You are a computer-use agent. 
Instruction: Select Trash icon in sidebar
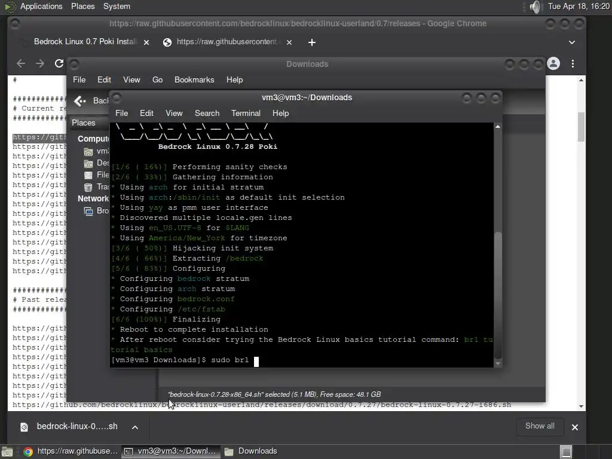tap(88, 187)
